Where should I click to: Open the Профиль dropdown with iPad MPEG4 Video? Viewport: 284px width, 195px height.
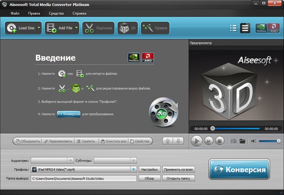pyautogui.click(x=84, y=169)
